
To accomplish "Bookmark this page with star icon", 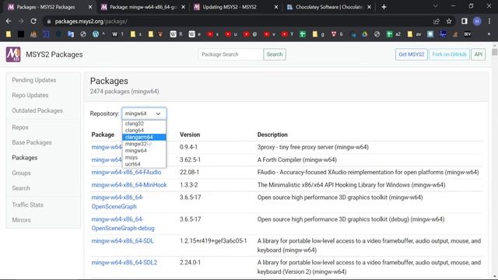I will point(449,21).
